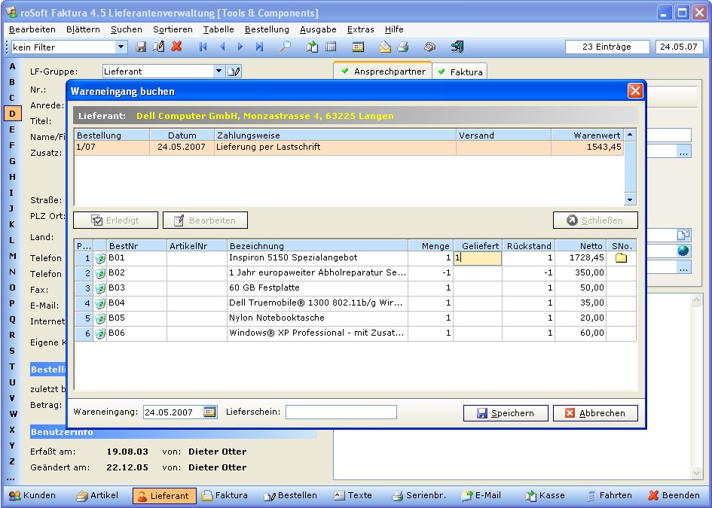
Task: Click the red X delete icon in the toolbar
Action: 177,47
